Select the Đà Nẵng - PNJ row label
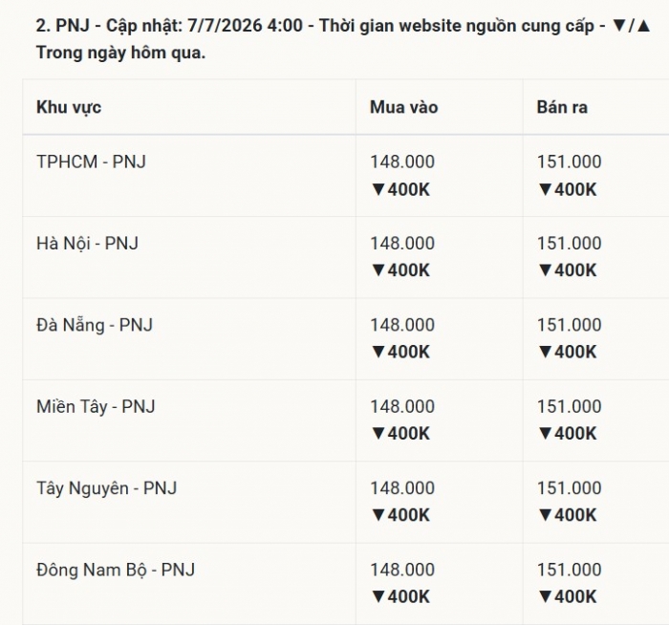Screen dimensions: 669x625 coord(95,325)
